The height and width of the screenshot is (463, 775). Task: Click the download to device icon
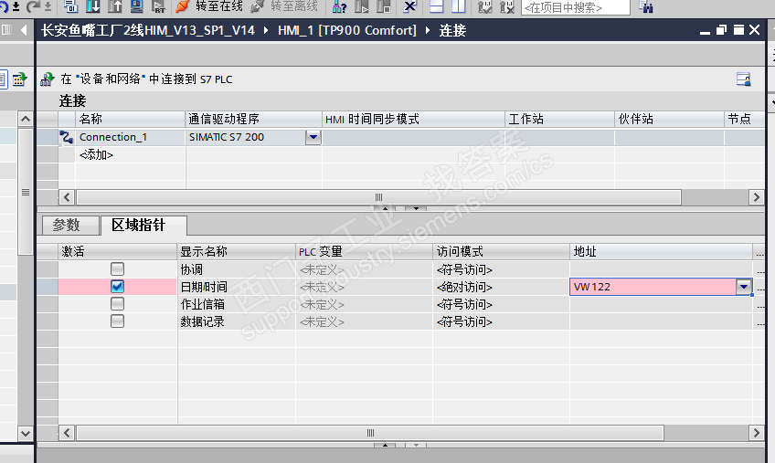(x=93, y=6)
